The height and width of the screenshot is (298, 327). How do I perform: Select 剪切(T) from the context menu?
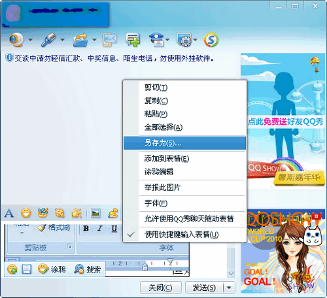[x=185, y=88]
